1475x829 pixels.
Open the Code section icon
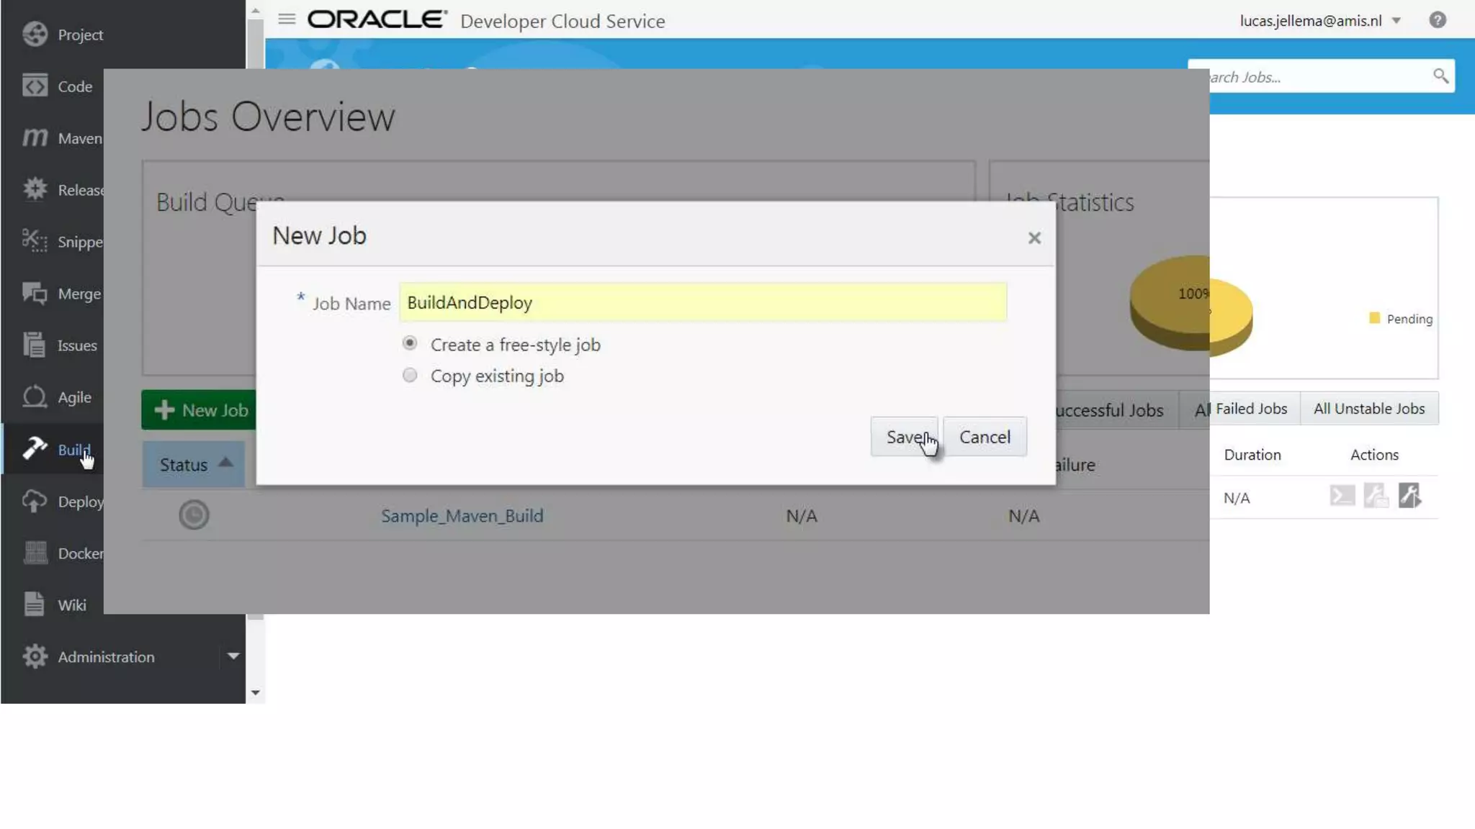[x=34, y=86]
